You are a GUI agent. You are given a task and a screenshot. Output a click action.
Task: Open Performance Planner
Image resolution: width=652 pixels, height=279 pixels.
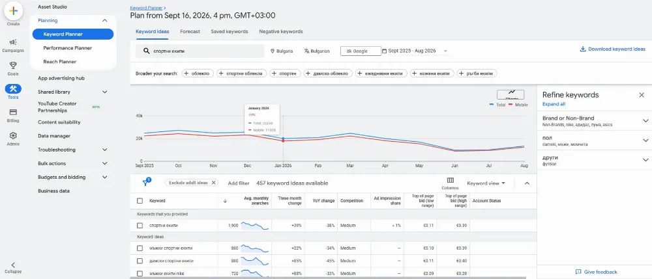67,48
